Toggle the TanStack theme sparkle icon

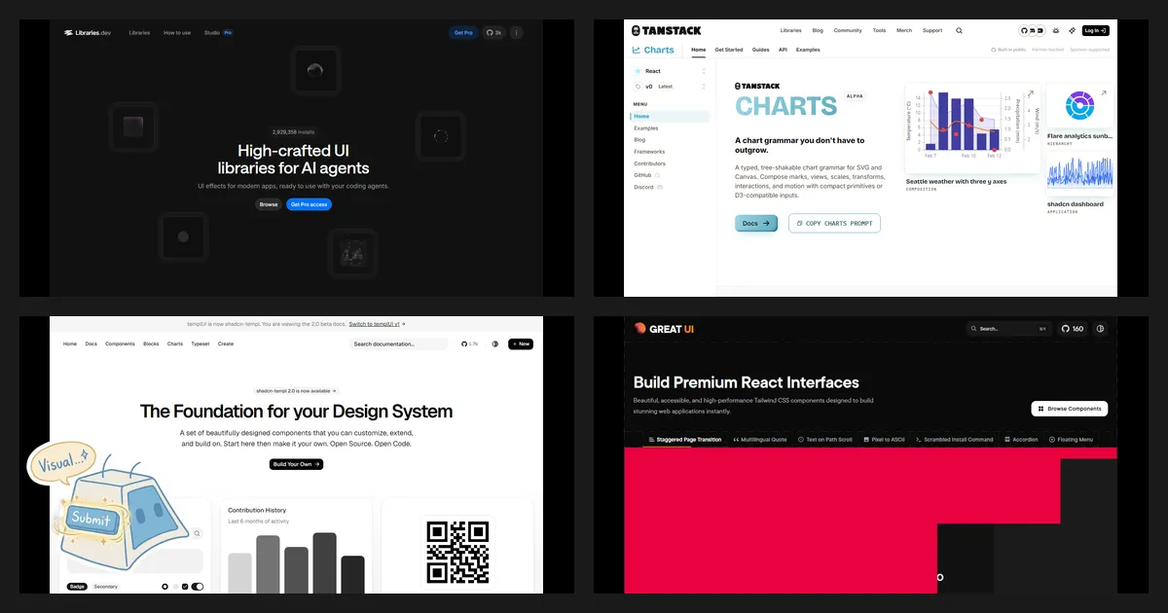click(1070, 30)
